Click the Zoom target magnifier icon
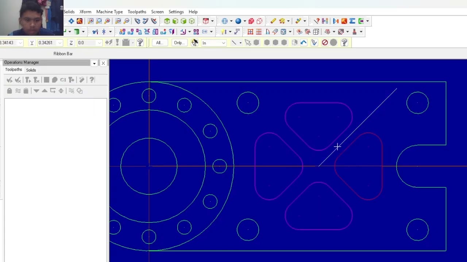The image size is (467, 262). (99, 21)
